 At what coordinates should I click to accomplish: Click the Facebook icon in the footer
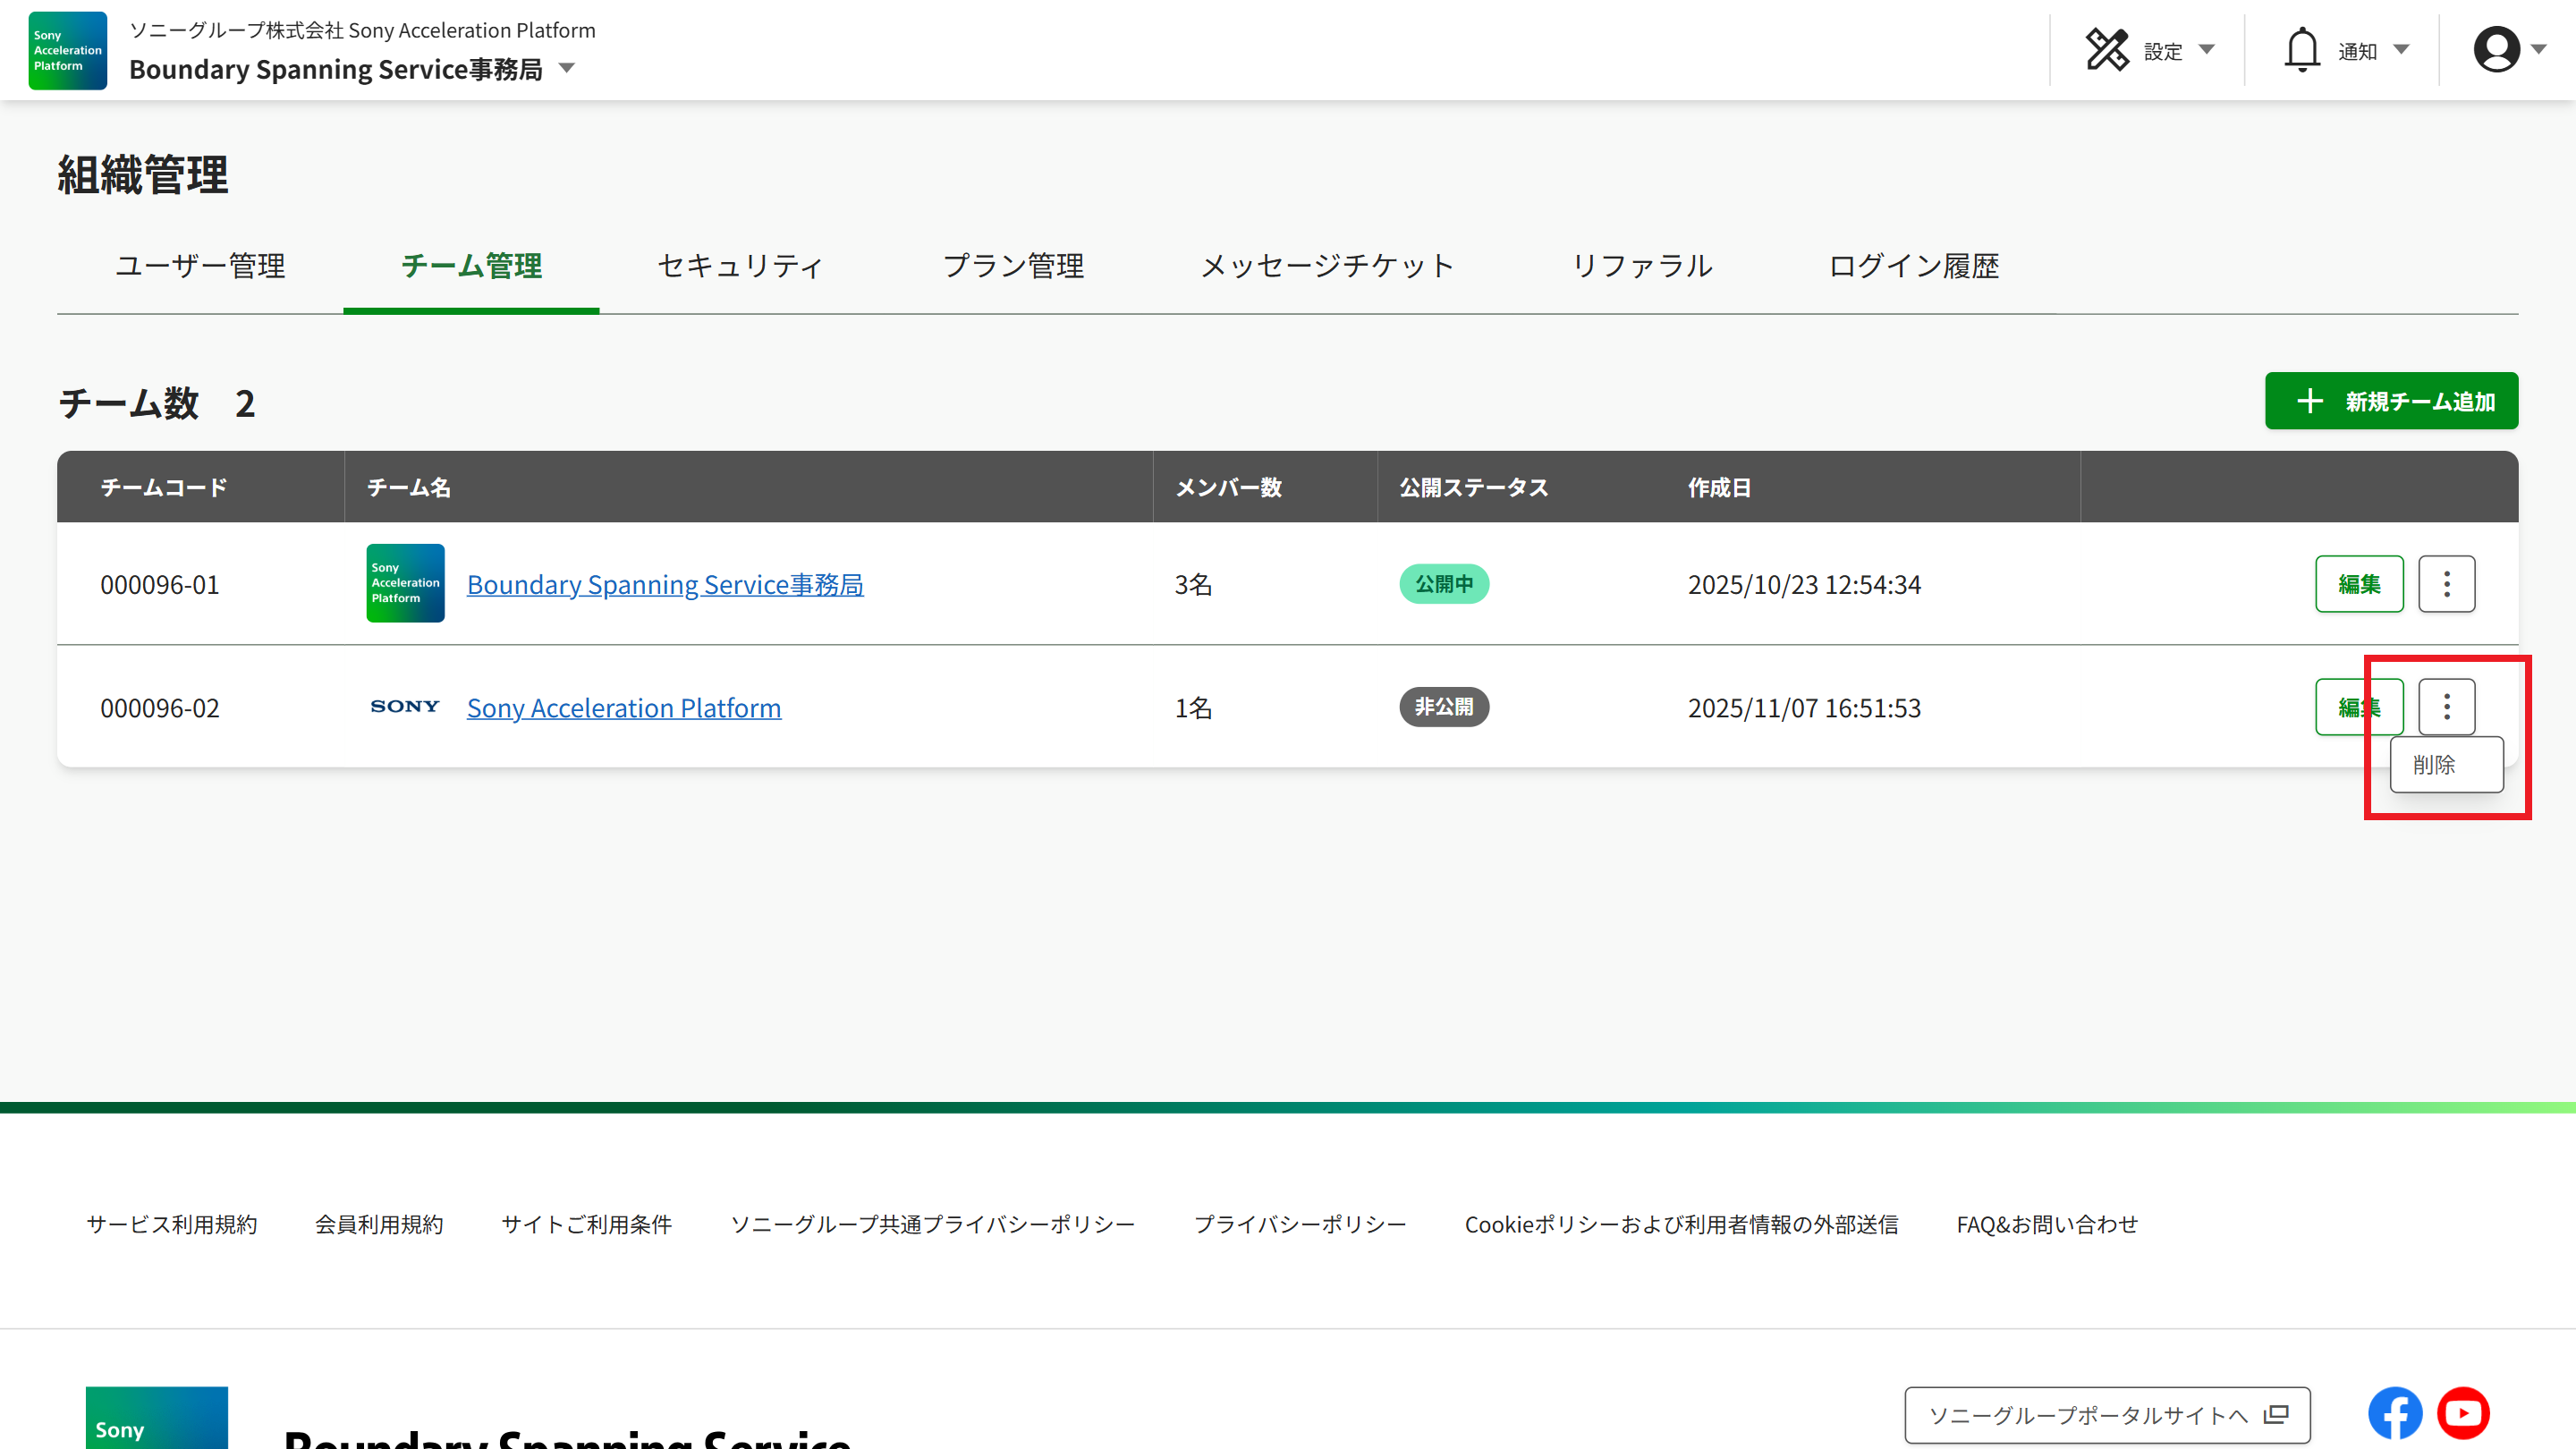(x=2395, y=1413)
